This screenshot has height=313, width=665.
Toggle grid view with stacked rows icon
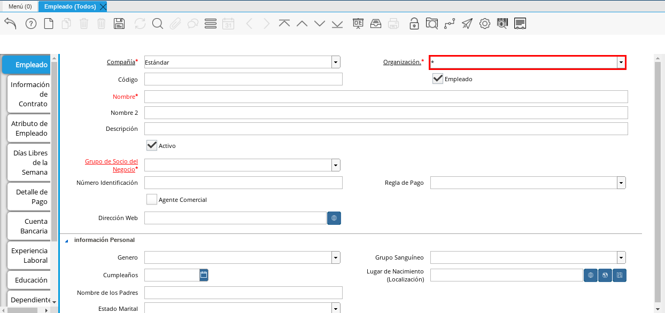[x=211, y=24]
